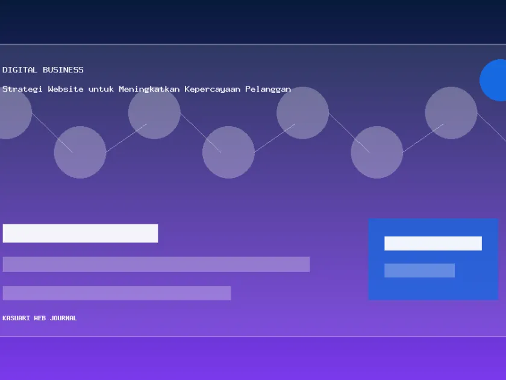Click the middle lower circle of the chain
This screenshot has height=380, width=506.
[x=228, y=152]
